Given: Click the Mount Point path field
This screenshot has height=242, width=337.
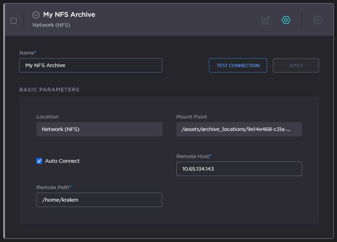Looking at the screenshot, I should pyautogui.click(x=239, y=129).
